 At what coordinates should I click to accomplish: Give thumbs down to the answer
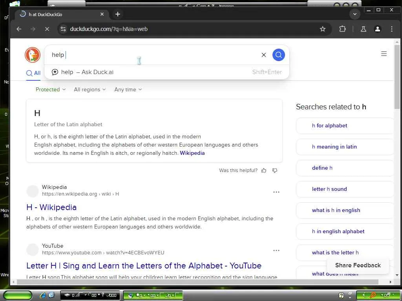(274, 170)
